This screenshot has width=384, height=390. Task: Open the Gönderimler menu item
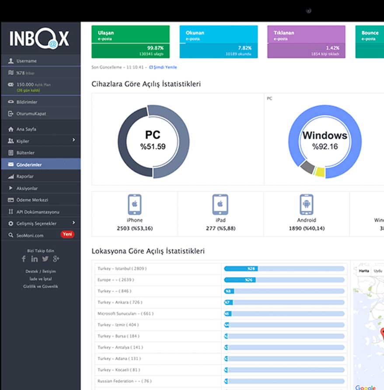[29, 165]
